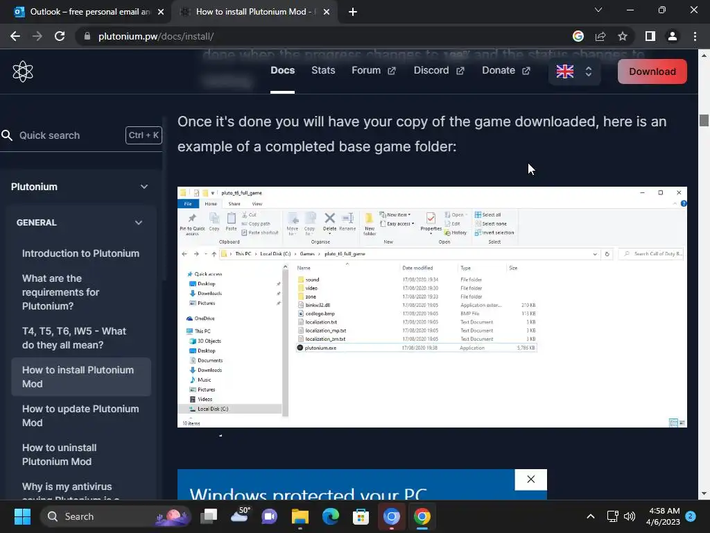Reload the plutonium.pw page

[x=60, y=36]
